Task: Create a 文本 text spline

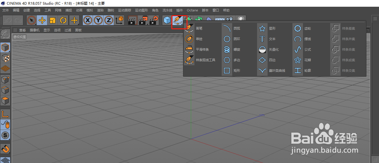Action: pyautogui.click(x=267, y=39)
